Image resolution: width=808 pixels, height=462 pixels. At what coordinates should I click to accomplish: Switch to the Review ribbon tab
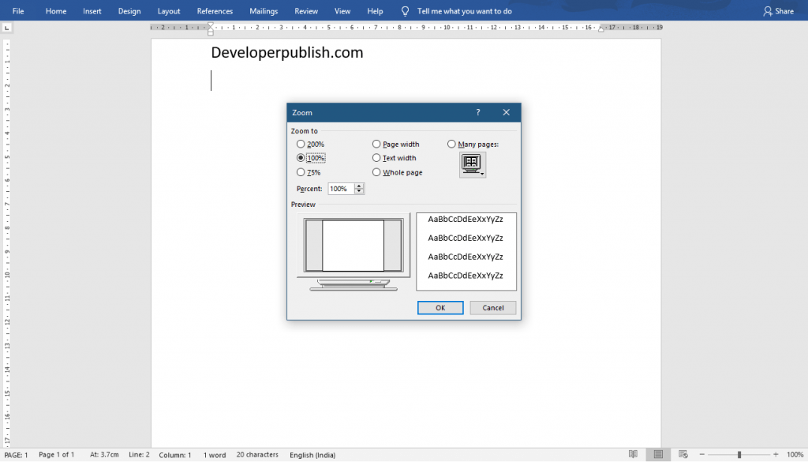click(x=307, y=11)
